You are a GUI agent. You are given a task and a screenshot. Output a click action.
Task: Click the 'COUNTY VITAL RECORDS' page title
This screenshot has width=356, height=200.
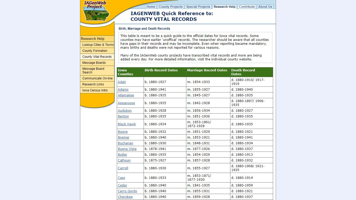pyautogui.click(x=164, y=19)
